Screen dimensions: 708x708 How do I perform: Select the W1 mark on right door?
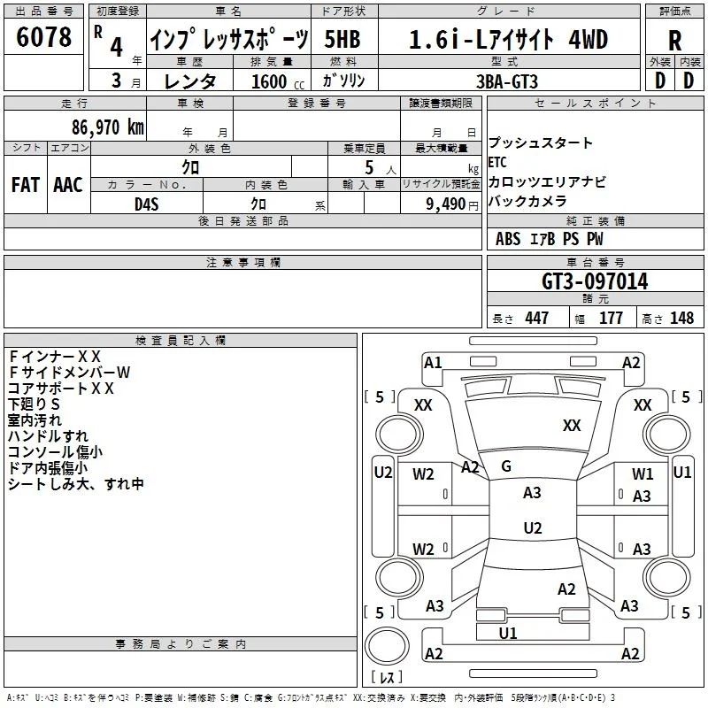(x=643, y=473)
